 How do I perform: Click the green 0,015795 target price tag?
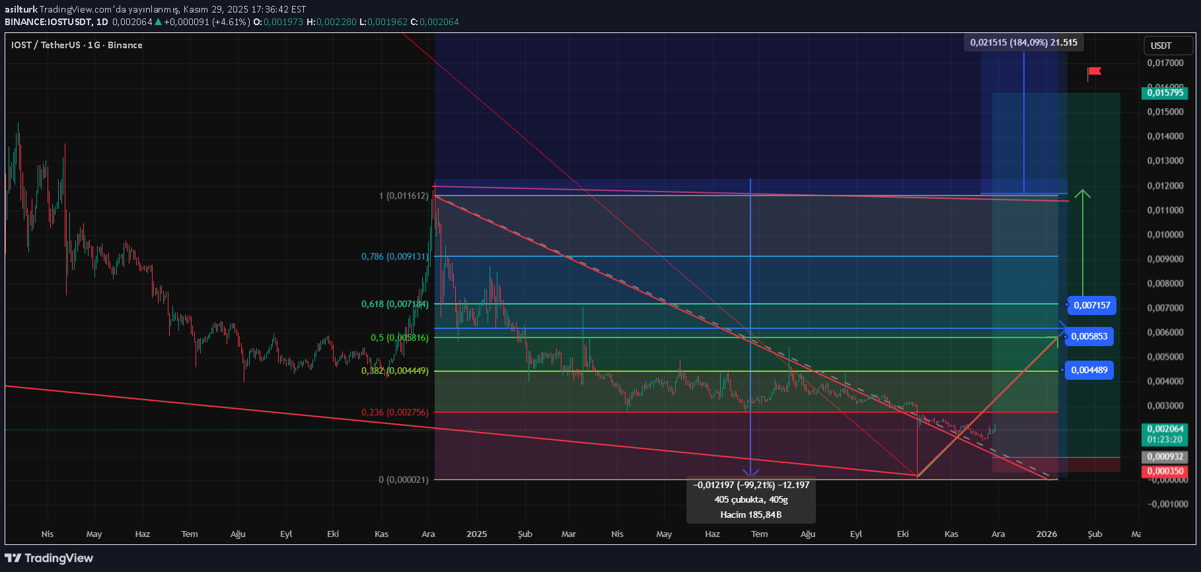[x=1165, y=93]
